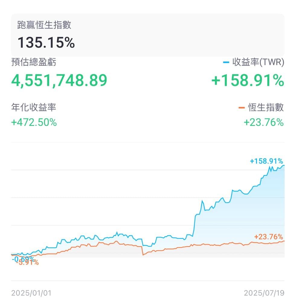This screenshot has height=305, width=296.
Task: Click the orange +23.76% chart endpoint label
Action: coord(269,237)
